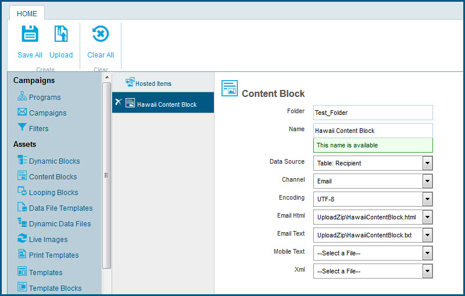This screenshot has height=296, width=465.
Task: Open the Campaigns link in sidebar
Action: pyautogui.click(x=48, y=113)
